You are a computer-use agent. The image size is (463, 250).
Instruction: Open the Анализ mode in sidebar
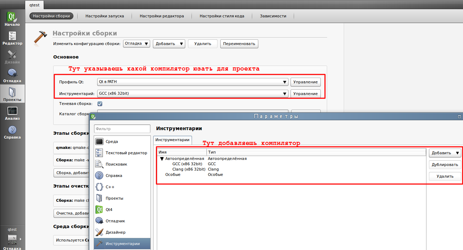tap(12, 113)
